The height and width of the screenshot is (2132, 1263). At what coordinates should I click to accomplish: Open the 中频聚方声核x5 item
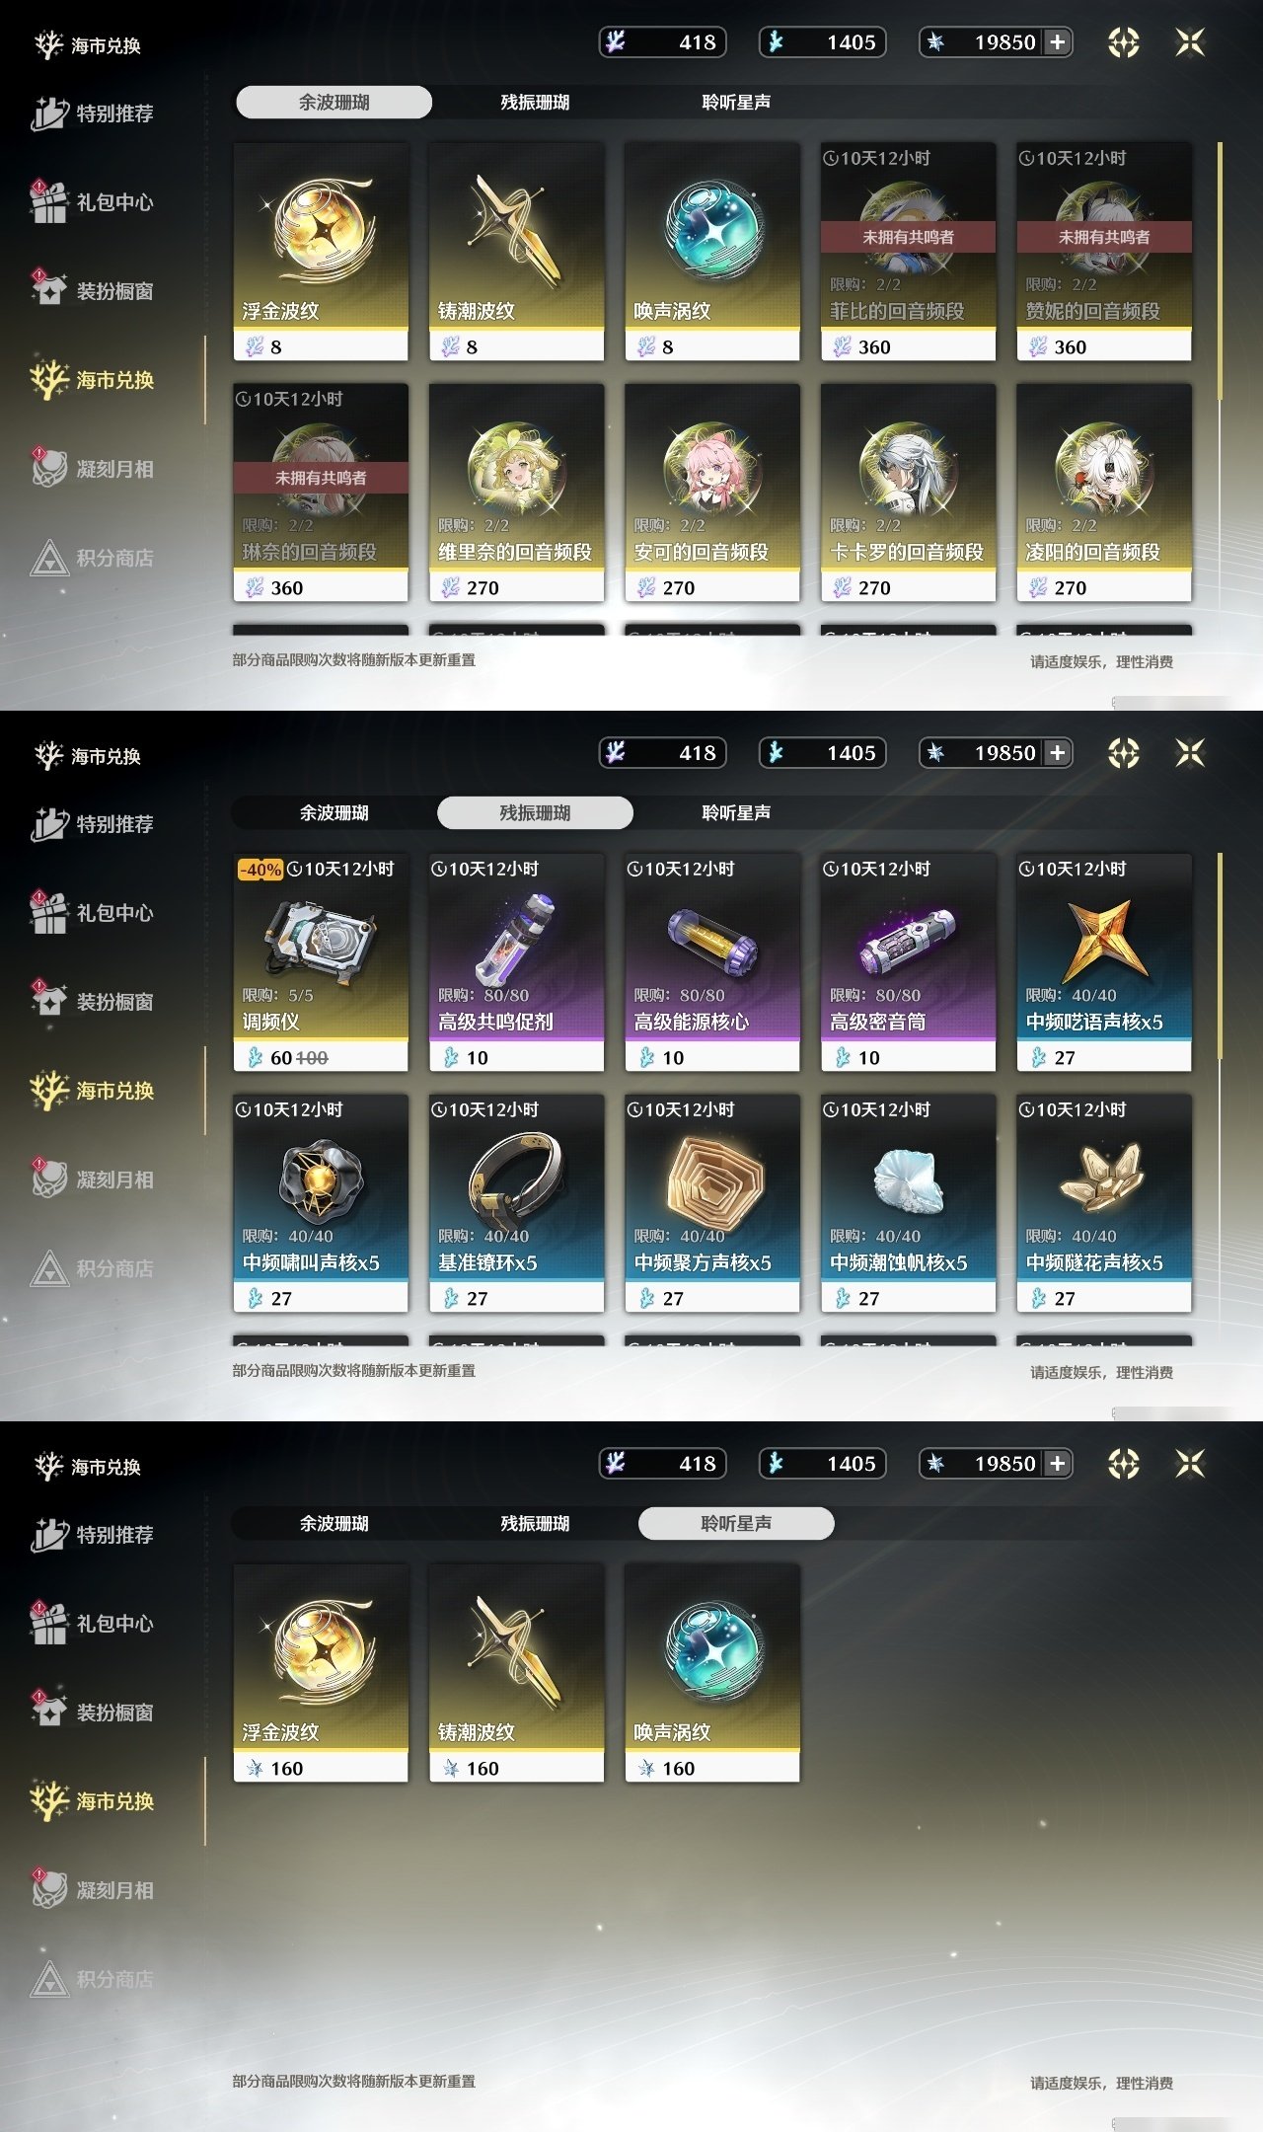(712, 1203)
